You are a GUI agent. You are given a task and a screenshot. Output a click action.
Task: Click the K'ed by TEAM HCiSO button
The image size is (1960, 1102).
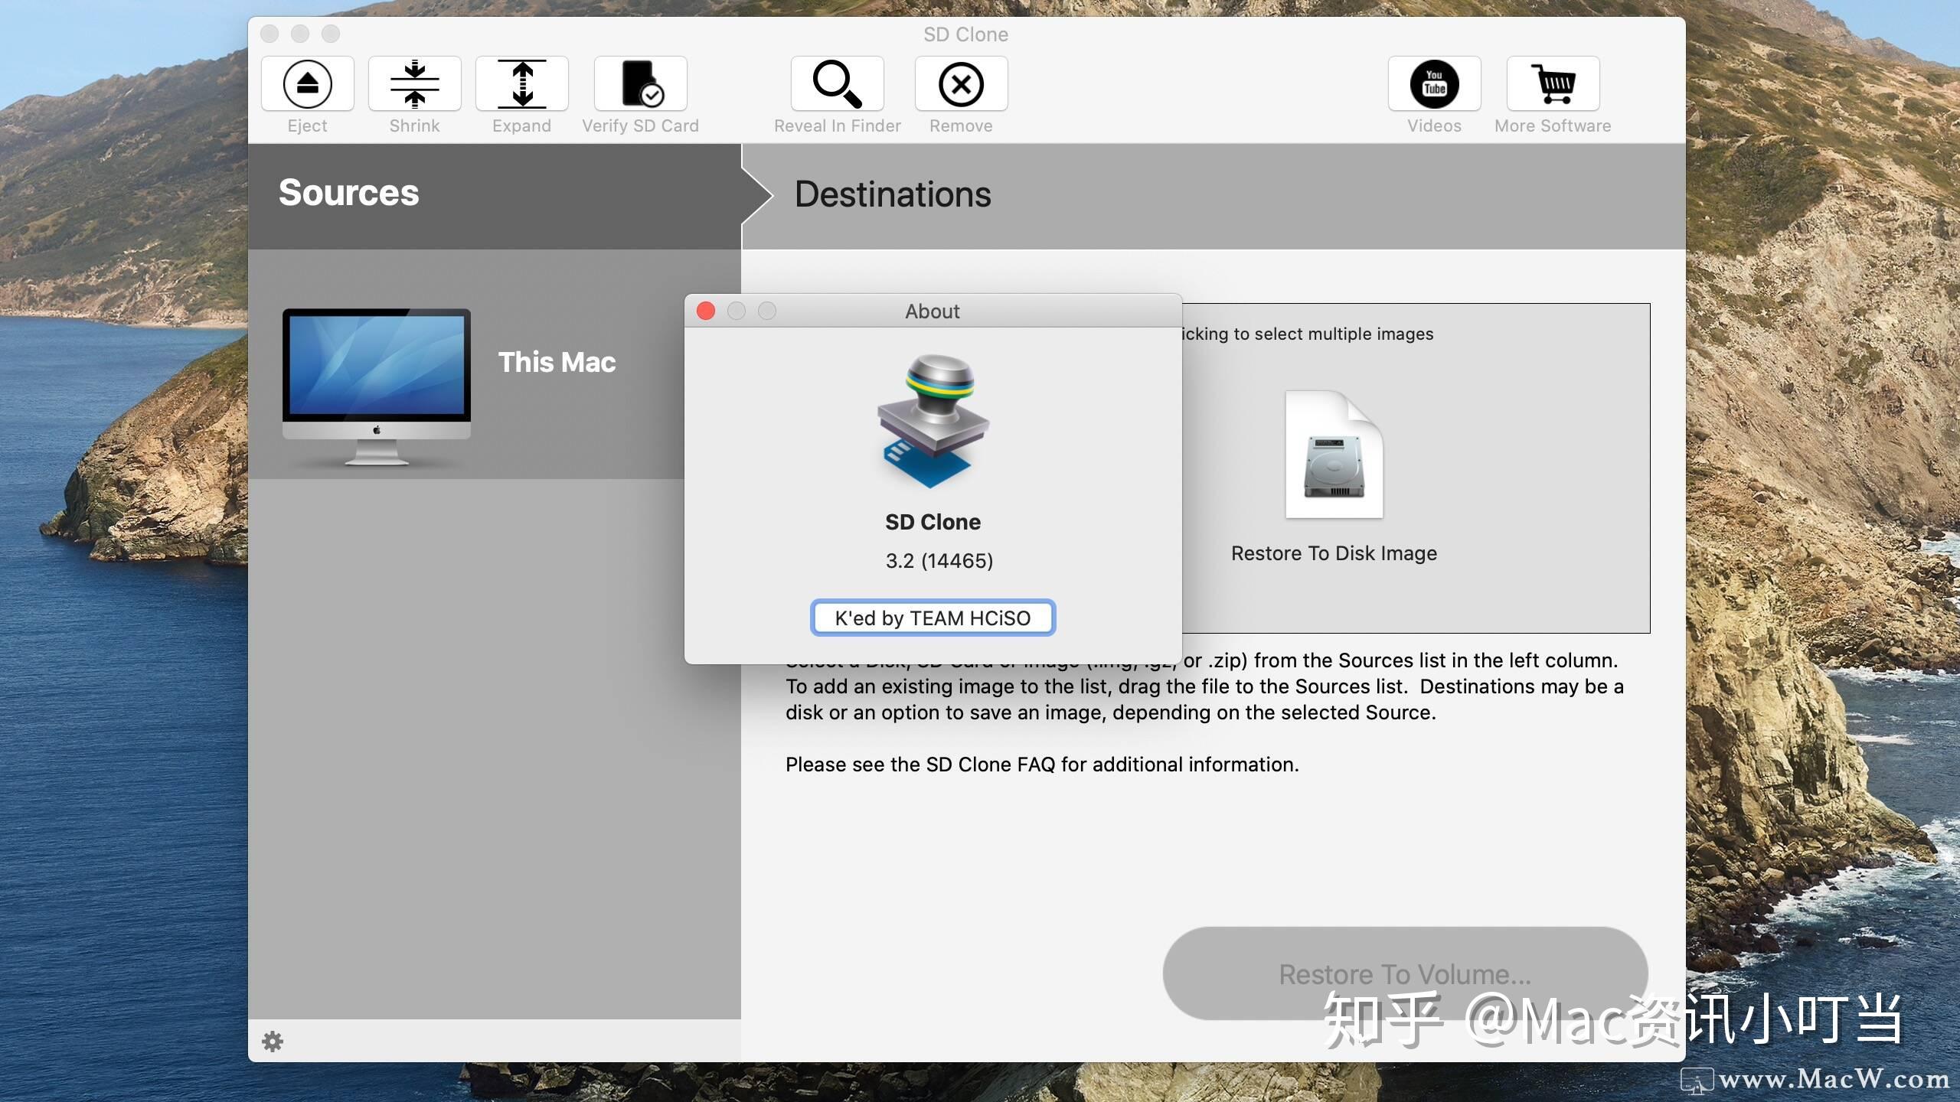[x=933, y=618]
